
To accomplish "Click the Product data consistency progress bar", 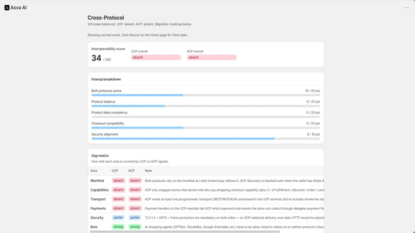I will point(205,117).
